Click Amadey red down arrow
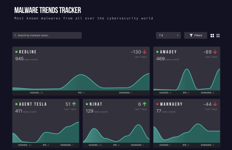 215,52
